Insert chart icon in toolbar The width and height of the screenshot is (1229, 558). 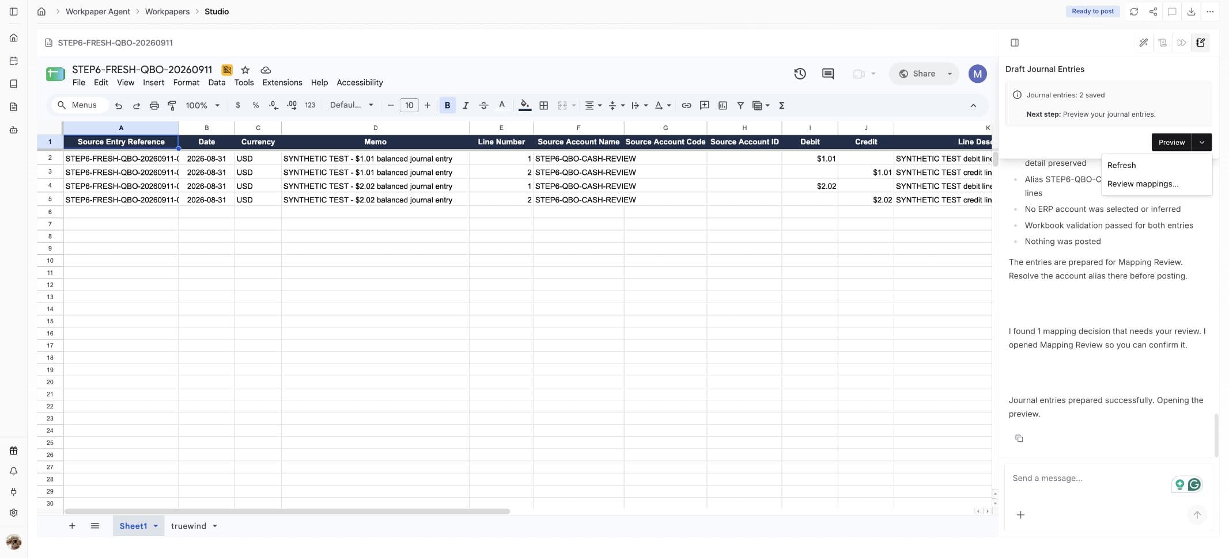click(x=723, y=105)
